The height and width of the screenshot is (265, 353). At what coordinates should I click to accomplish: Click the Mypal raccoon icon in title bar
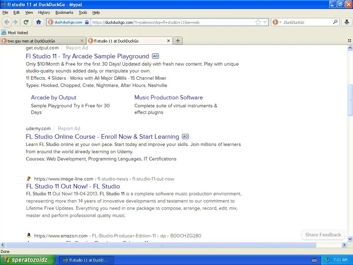(3, 4)
